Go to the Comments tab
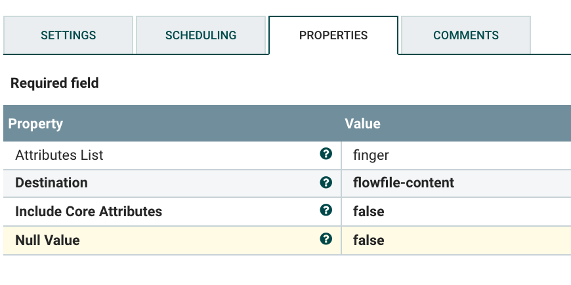The image size is (571, 285). tap(466, 35)
